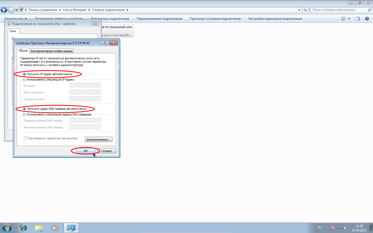Click the Альтернативный DNS-сервер input field
373x233 pixels.
85,127
